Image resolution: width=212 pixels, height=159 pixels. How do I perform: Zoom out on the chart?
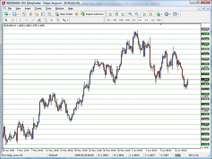137,14
